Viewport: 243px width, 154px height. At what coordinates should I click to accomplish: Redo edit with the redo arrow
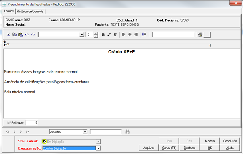(33, 35)
